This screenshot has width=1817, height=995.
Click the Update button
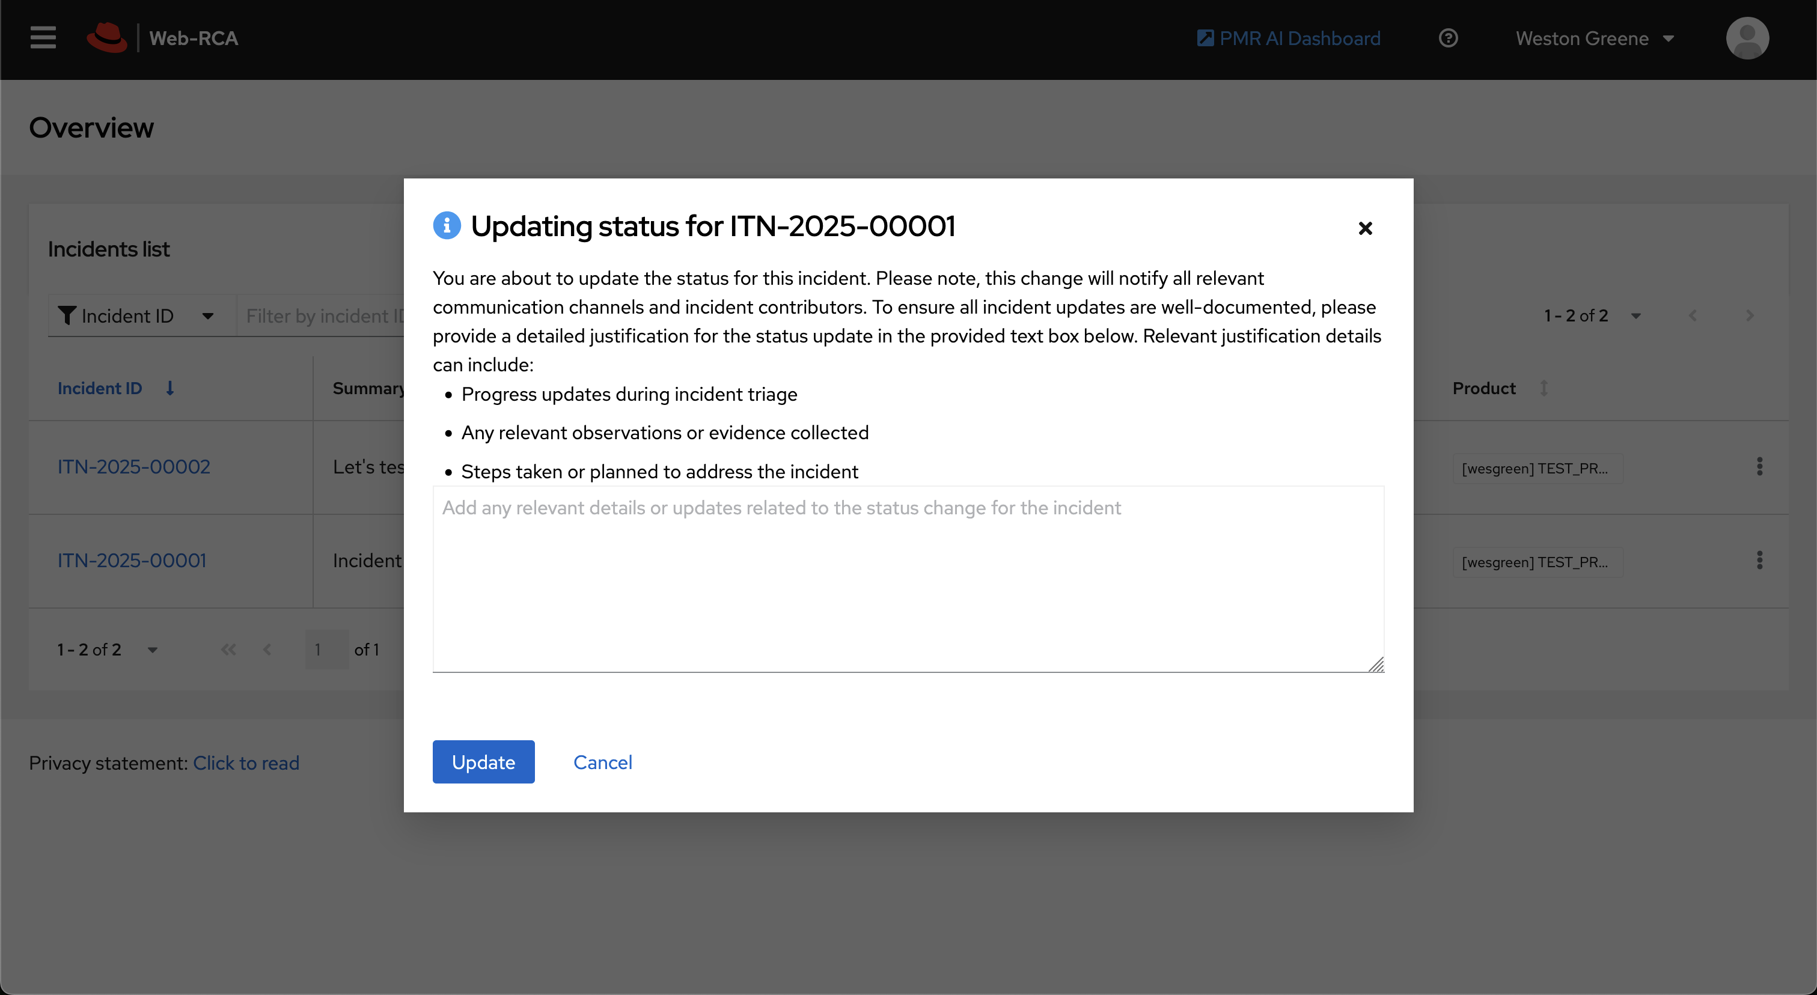coord(483,762)
